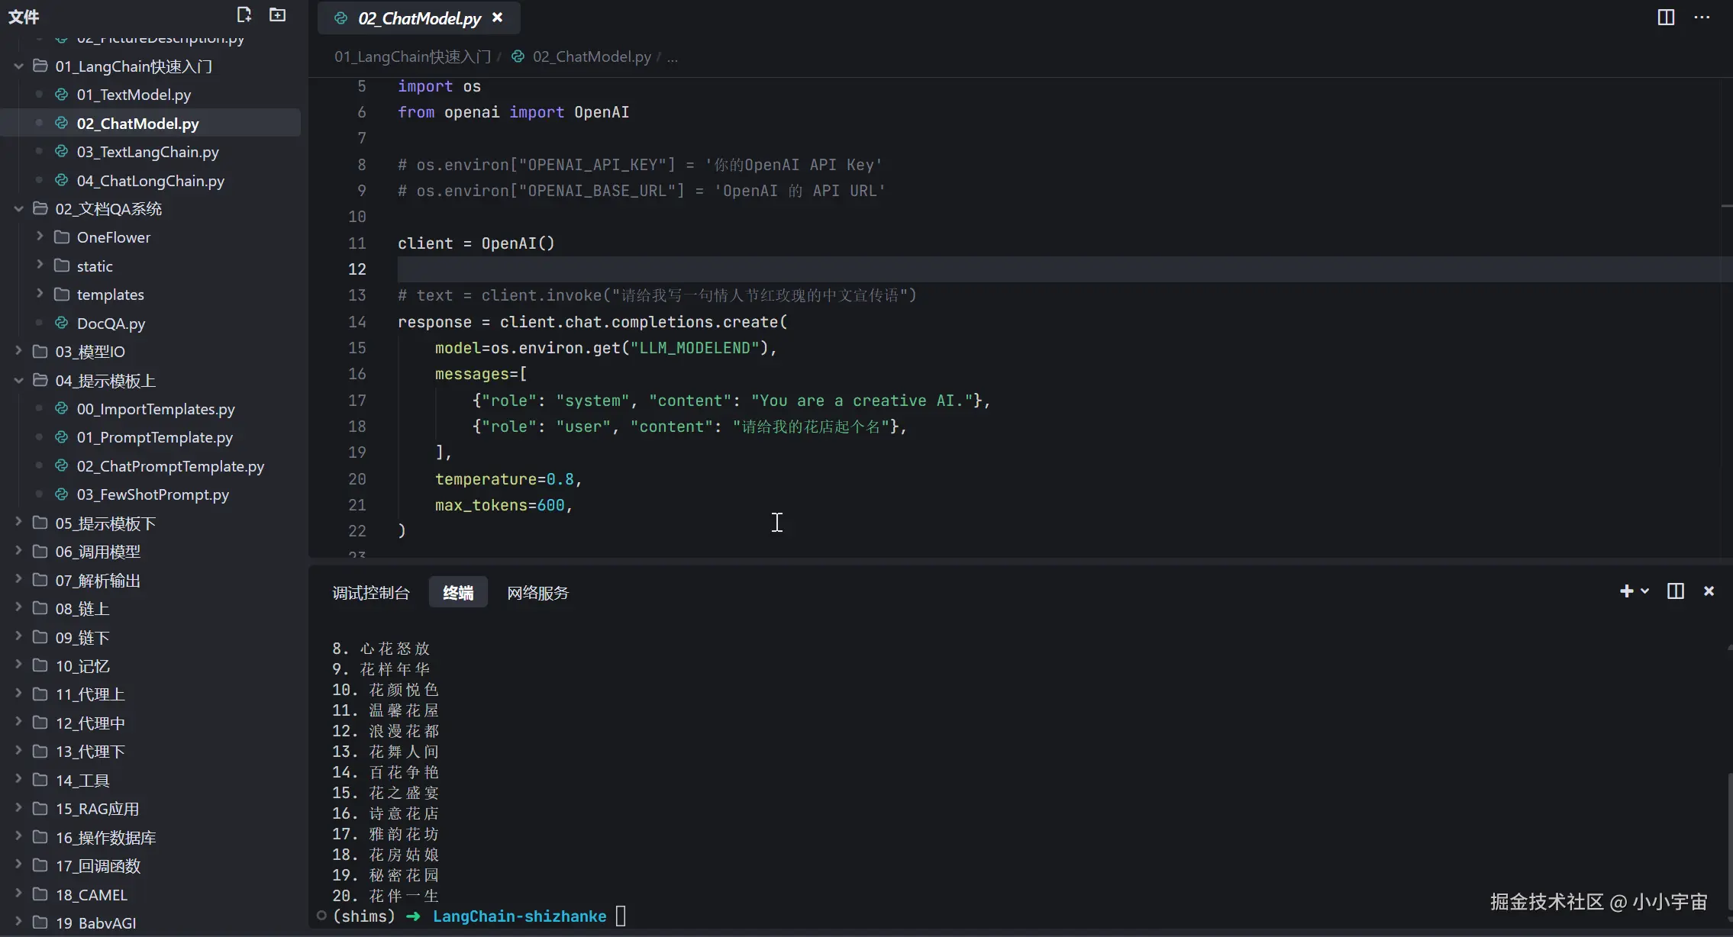The height and width of the screenshot is (937, 1733).
Task: Click 01_LangChain快速入门 in the breadcrumb
Action: click(412, 56)
